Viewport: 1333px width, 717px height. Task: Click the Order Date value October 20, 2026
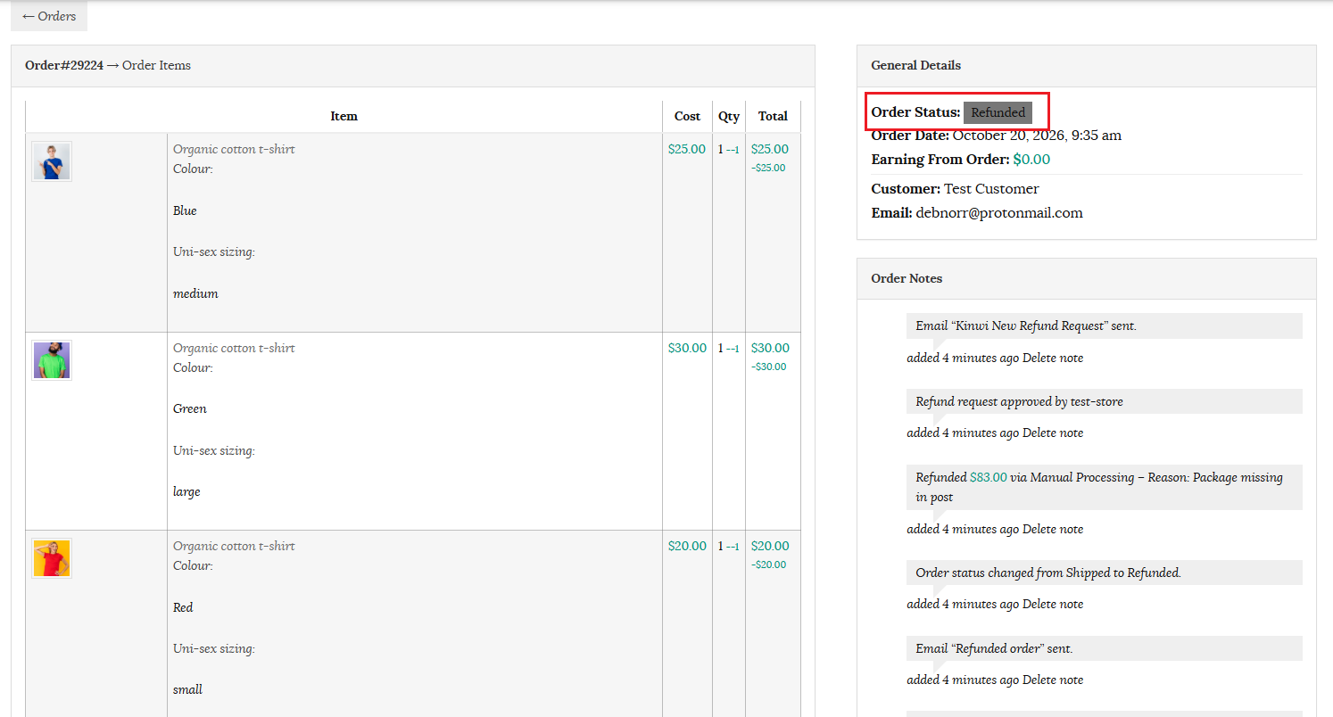click(1037, 136)
